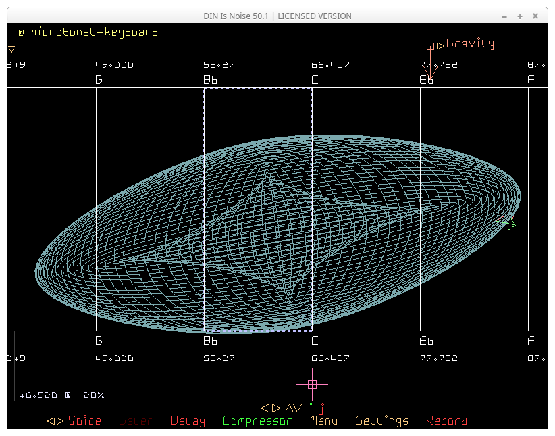Image resolution: width=555 pixels, height=436 pixels.
Task: Click the microtonal-keyboard instrument label
Action: tap(93, 32)
